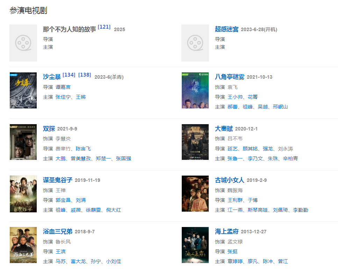
Task: Open the 八角亭谜雾 poster thumbnail
Action: (x=195, y=90)
